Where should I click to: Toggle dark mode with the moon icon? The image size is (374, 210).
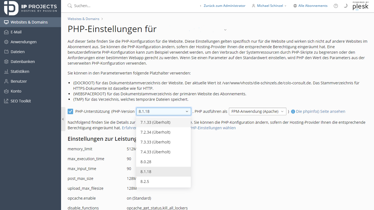coord(346,6)
